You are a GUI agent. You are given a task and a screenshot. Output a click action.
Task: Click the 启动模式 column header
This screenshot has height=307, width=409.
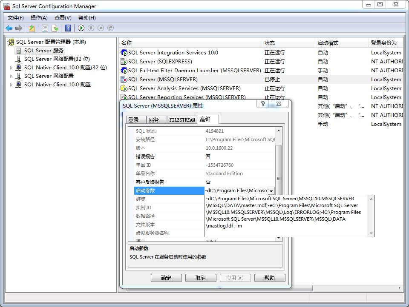pyautogui.click(x=342, y=43)
